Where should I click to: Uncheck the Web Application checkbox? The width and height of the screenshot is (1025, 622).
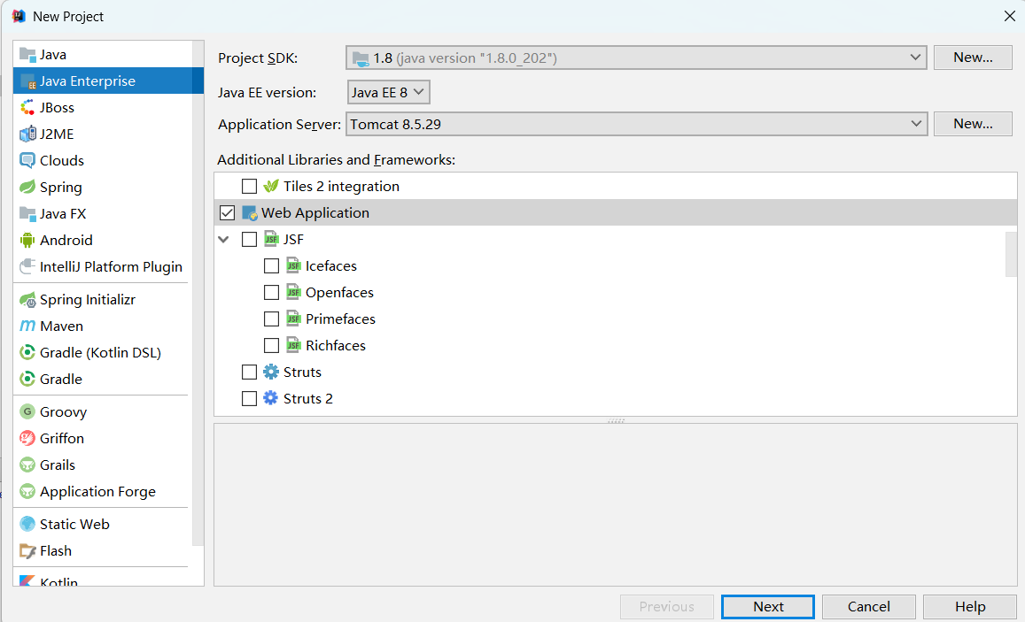tap(227, 212)
